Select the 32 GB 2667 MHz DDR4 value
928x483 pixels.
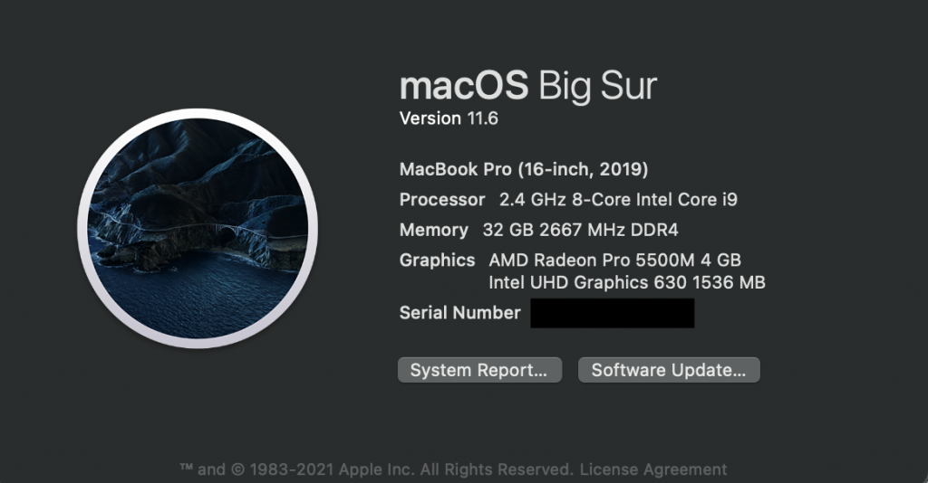point(581,230)
